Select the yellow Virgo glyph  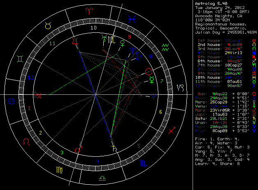point(60,169)
